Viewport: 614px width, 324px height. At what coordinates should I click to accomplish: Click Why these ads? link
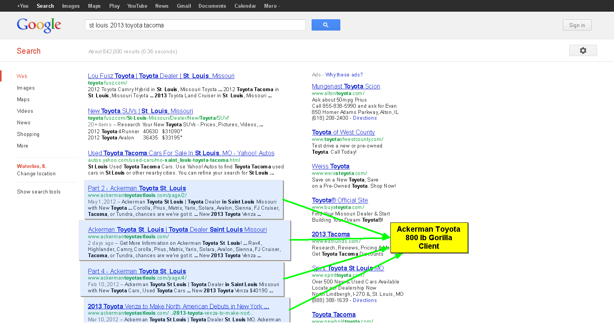point(344,75)
